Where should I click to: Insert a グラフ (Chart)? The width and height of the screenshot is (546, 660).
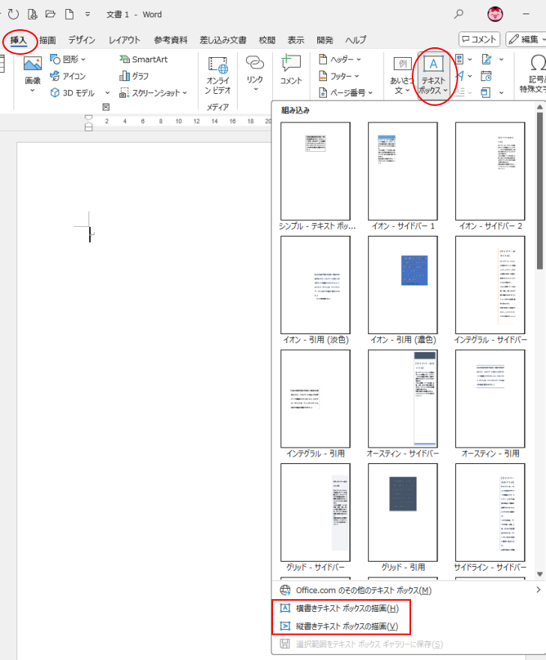pyautogui.click(x=133, y=76)
